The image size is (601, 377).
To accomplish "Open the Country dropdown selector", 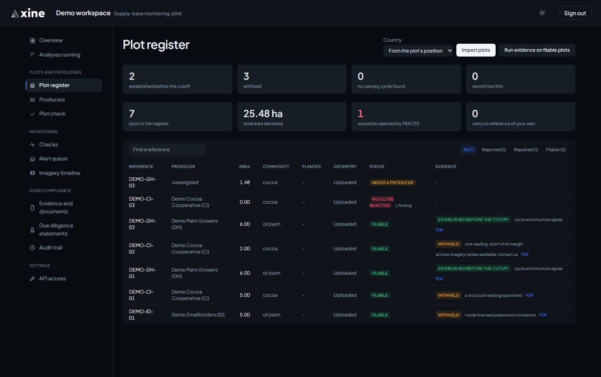I will pyautogui.click(x=418, y=51).
